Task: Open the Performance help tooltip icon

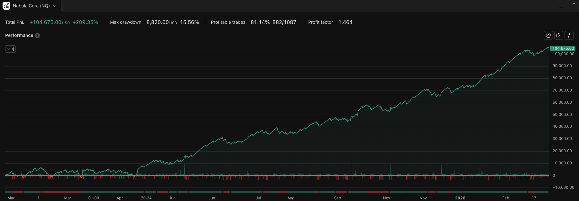Action: click(37, 35)
